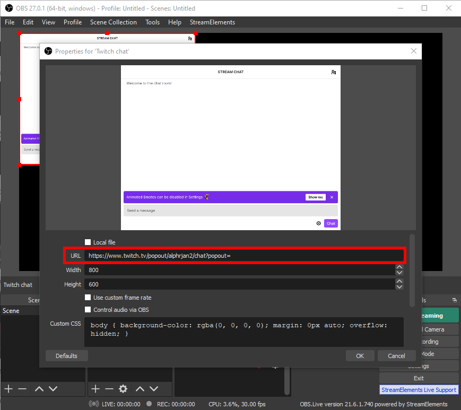Select the Scene item in Scenes list
461x410 pixels.
[20, 311]
